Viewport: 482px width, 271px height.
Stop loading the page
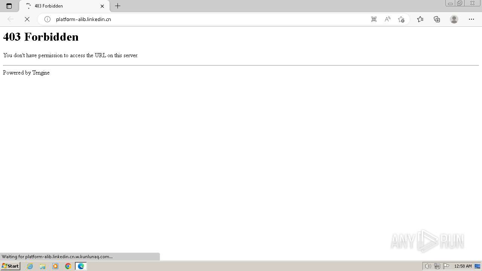(x=27, y=19)
